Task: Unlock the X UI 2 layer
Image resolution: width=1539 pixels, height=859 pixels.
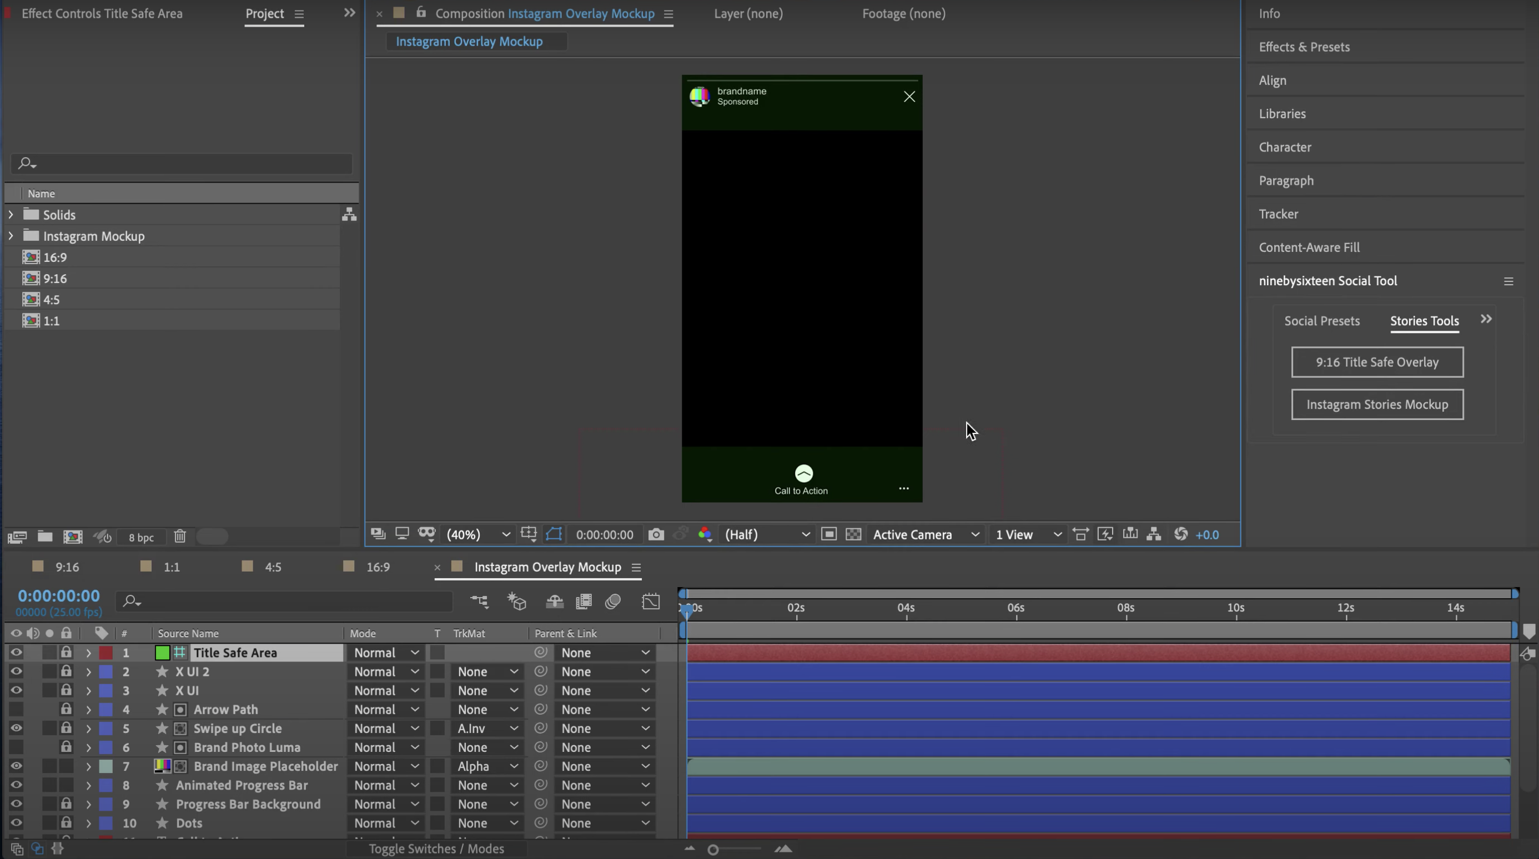Action: tap(66, 671)
